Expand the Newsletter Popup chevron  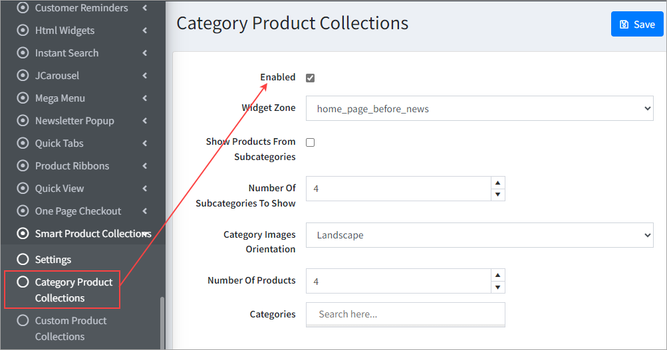145,121
